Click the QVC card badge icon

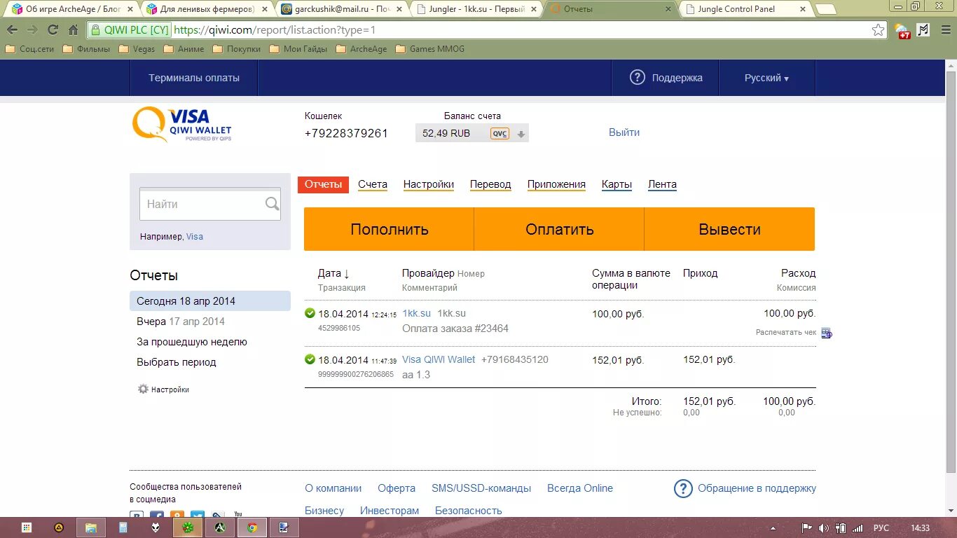500,133
